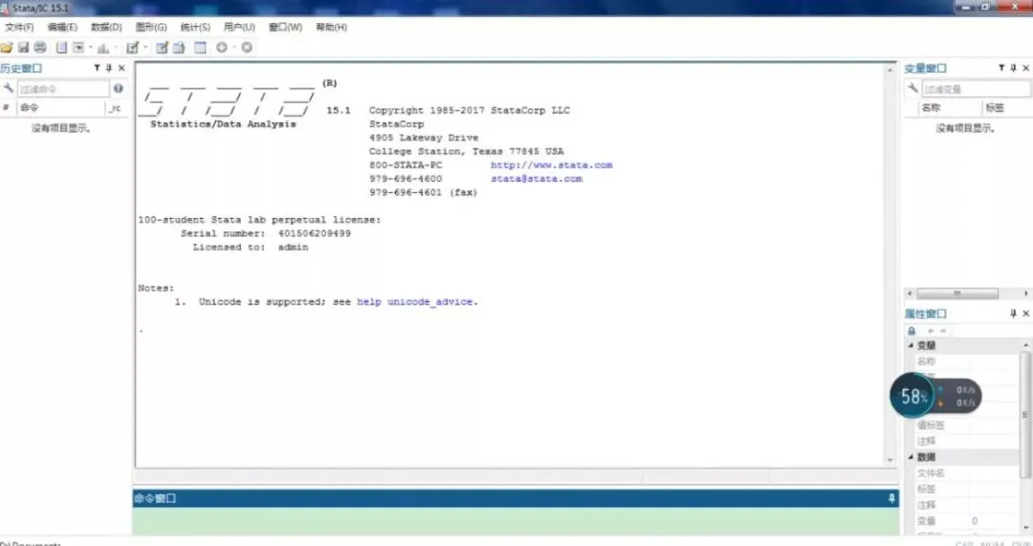The width and height of the screenshot is (1033, 546).
Task: Click the command filter field in 历史窗口
Action: tap(62, 88)
